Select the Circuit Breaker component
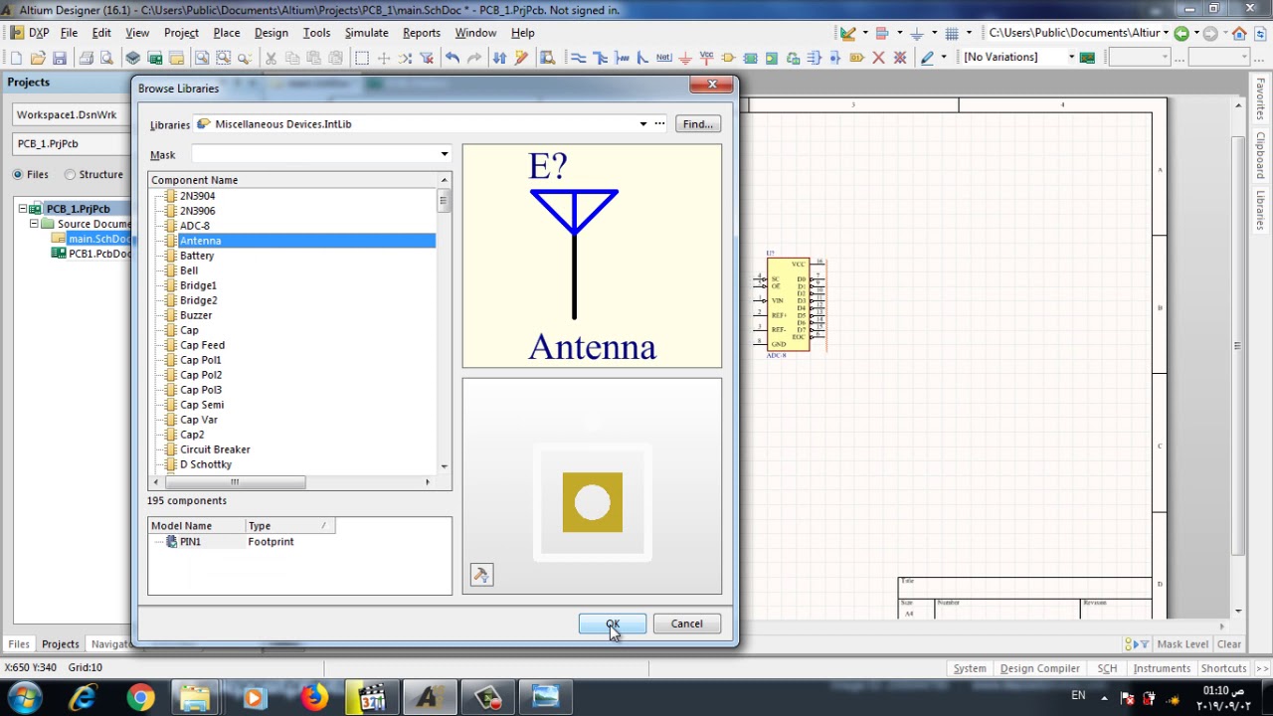 click(x=215, y=449)
